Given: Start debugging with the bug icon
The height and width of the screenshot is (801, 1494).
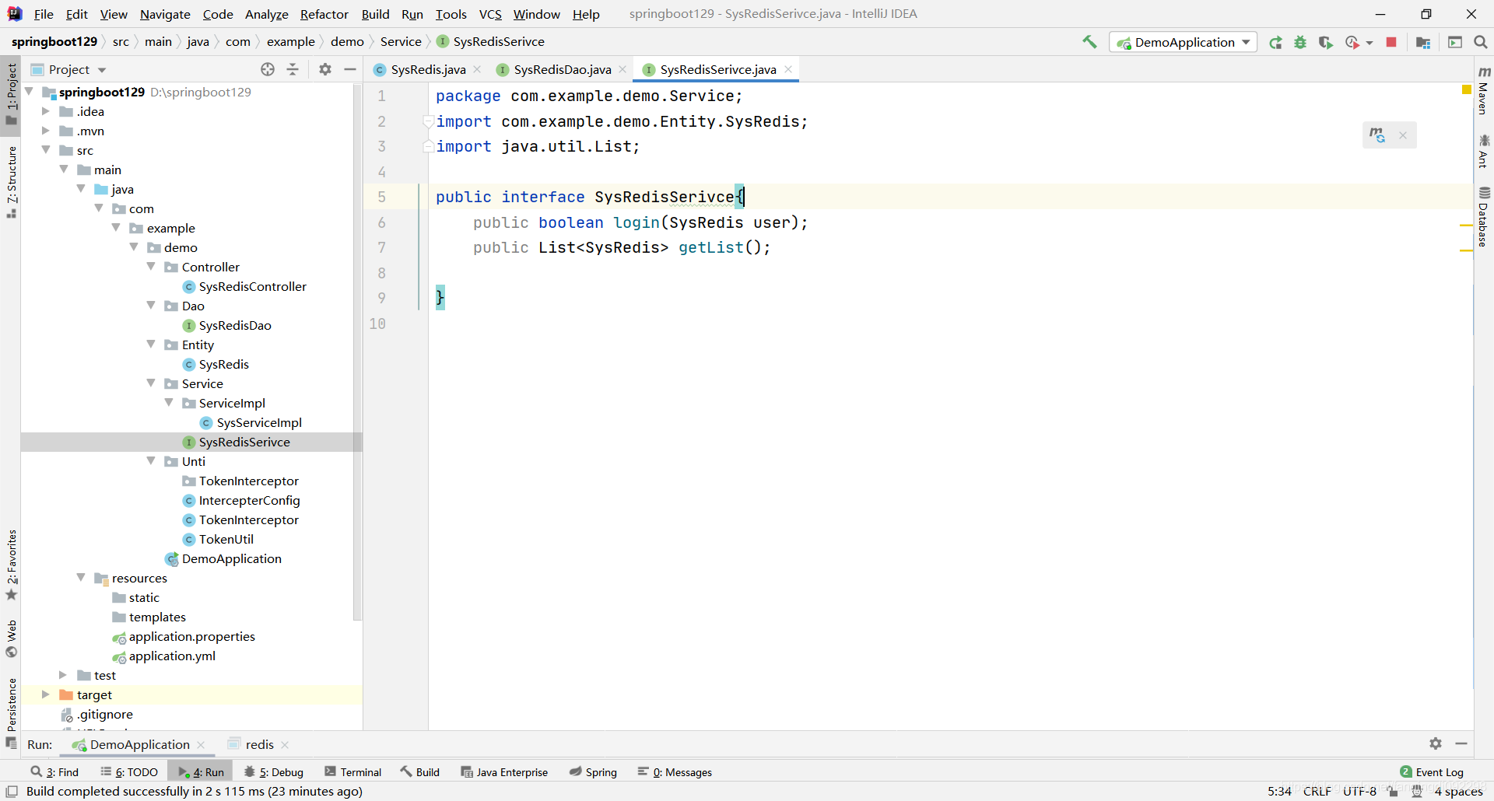Looking at the screenshot, I should click(1300, 43).
